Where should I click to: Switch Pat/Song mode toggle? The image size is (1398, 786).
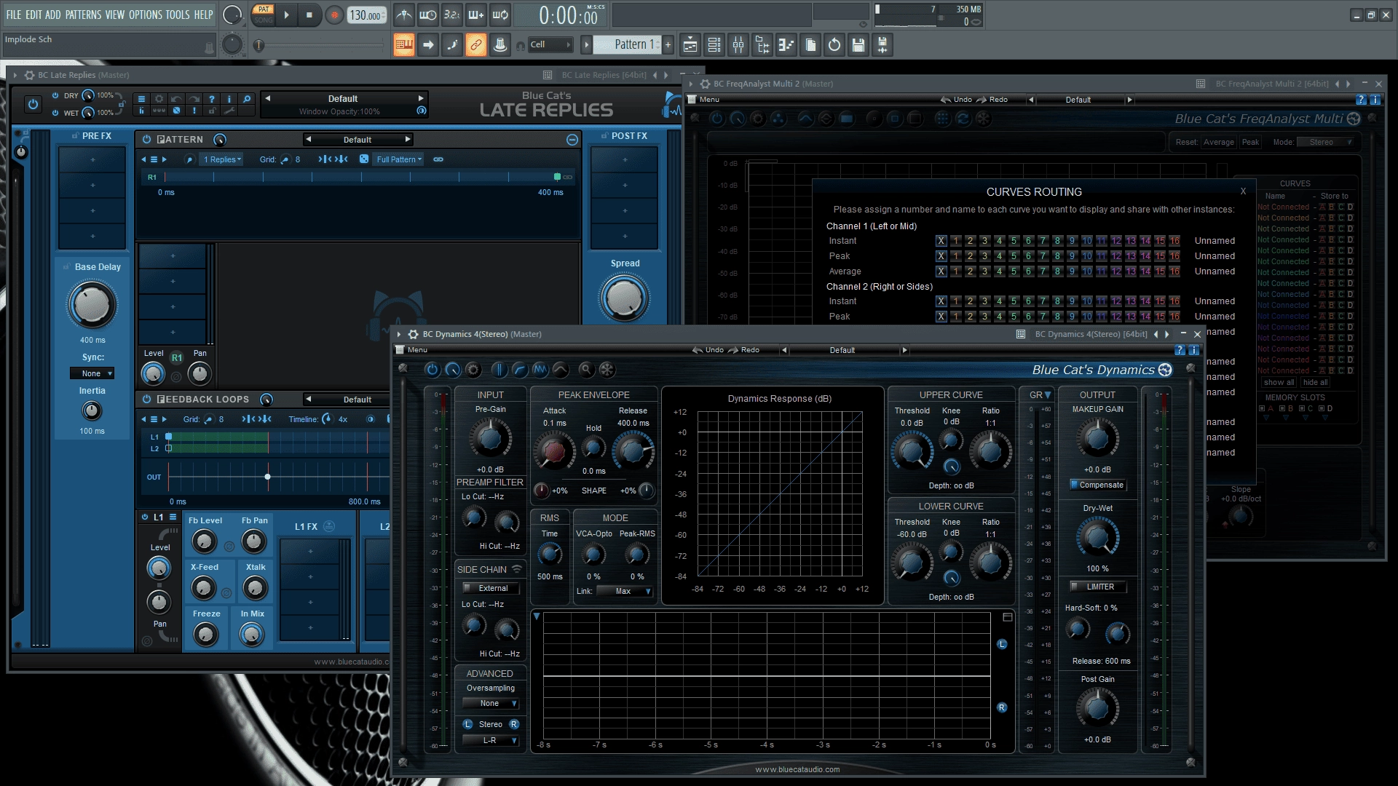[264, 15]
